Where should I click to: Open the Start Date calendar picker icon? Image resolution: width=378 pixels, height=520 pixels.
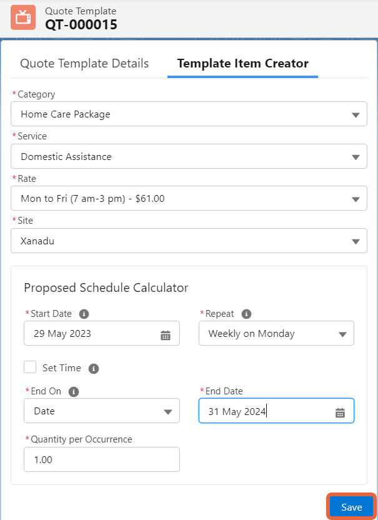click(166, 334)
